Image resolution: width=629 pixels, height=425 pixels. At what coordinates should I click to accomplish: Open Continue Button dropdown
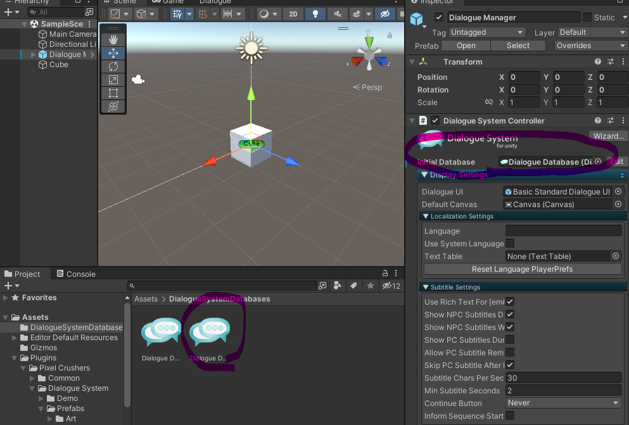coord(564,403)
